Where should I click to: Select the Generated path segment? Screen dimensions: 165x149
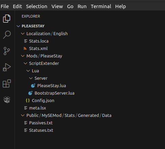click(x=88, y=116)
